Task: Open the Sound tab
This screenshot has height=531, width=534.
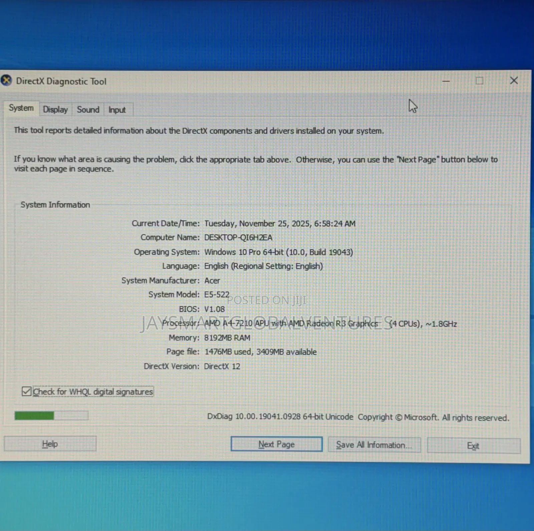Action: (x=88, y=110)
